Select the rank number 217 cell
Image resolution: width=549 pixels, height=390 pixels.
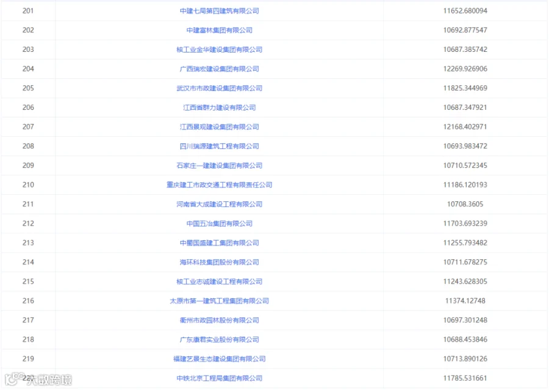pos(28,320)
